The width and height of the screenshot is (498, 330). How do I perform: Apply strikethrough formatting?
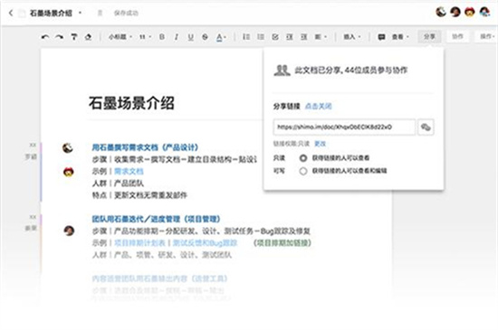coord(205,37)
